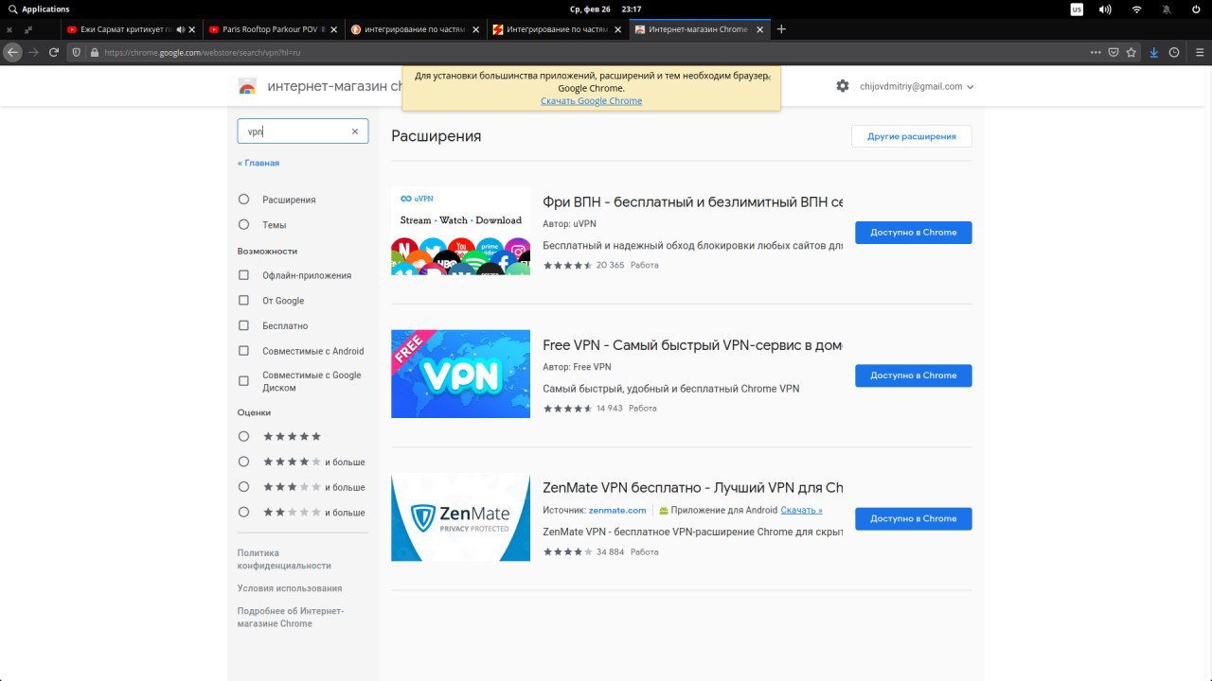Viewport: 1212px width, 681px height.
Task: Open a new browser tab
Action: click(x=781, y=29)
